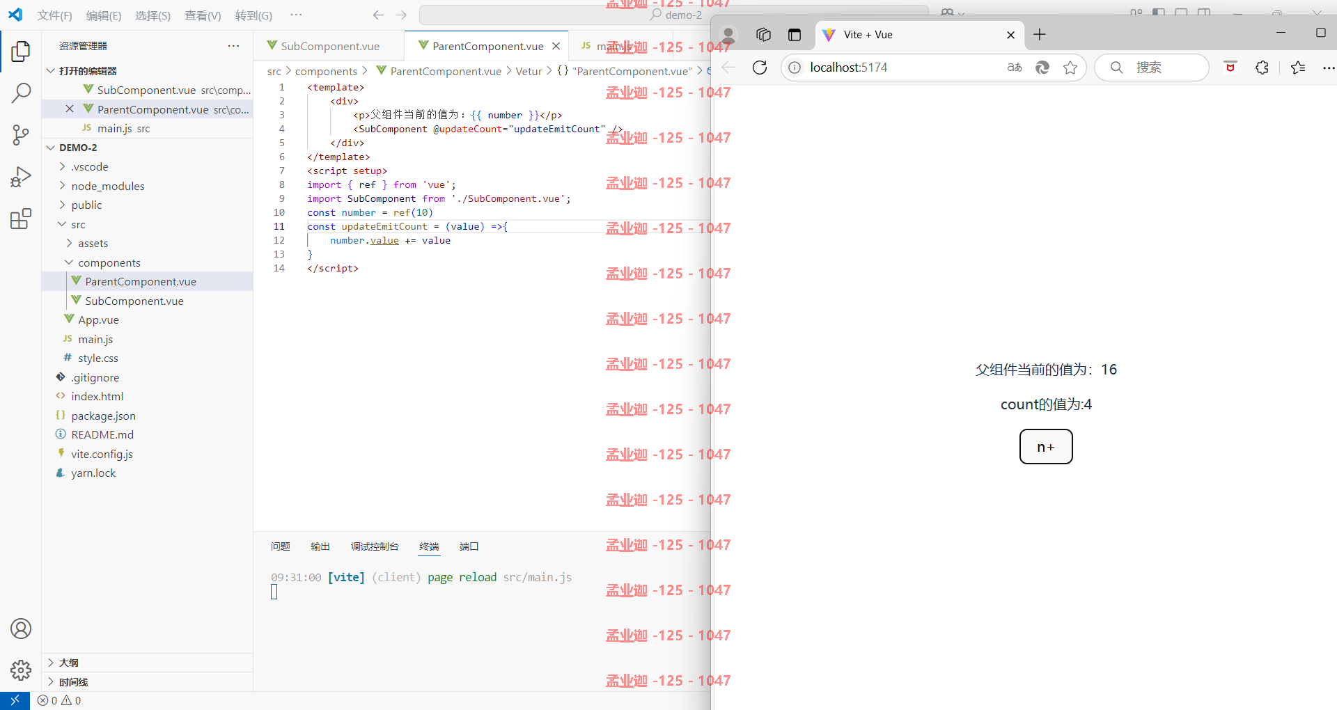The width and height of the screenshot is (1337, 710).
Task: Click the remote window status bar icon
Action: point(15,701)
